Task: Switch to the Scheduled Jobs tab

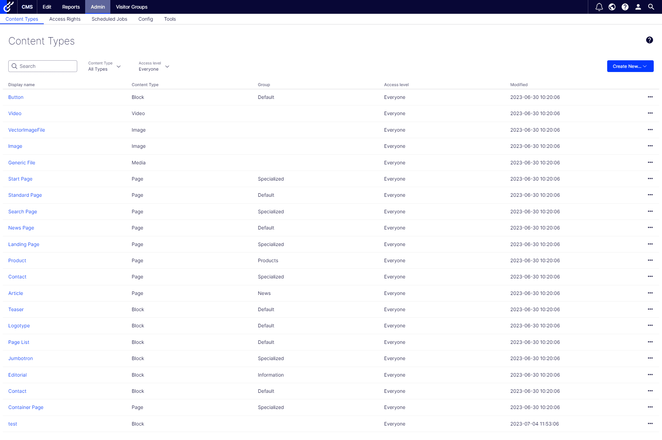Action: 109,19
